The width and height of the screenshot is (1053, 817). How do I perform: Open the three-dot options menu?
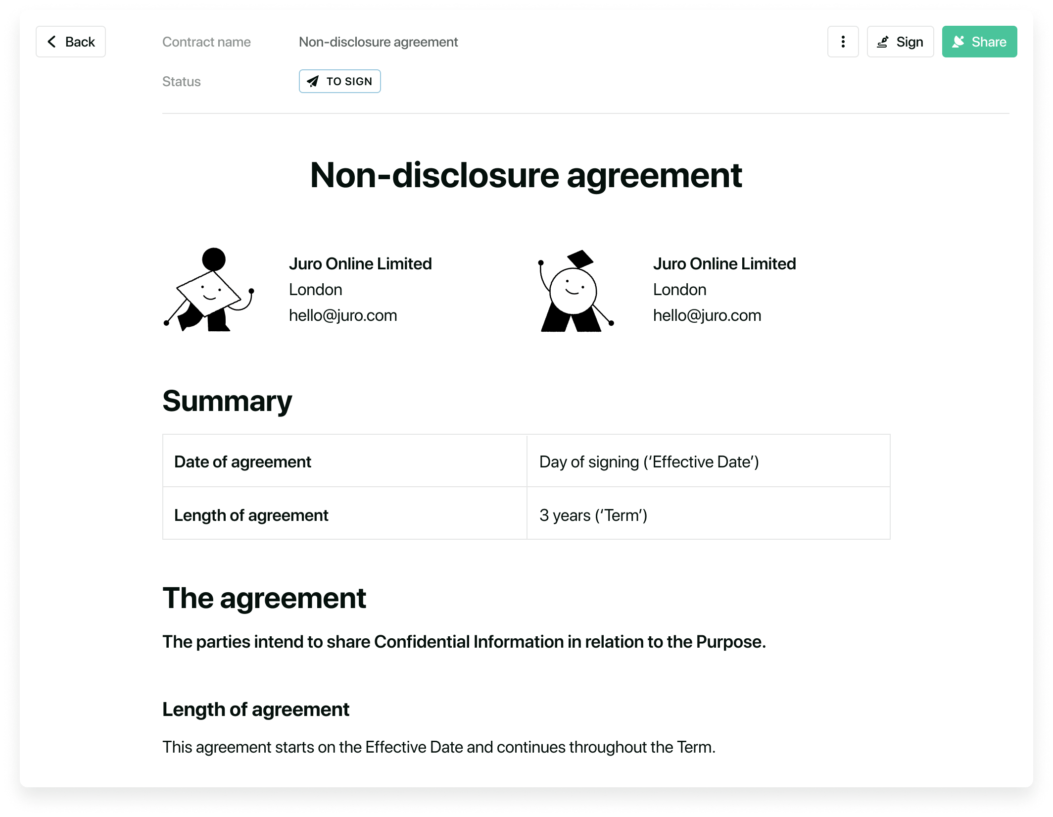pyautogui.click(x=843, y=42)
